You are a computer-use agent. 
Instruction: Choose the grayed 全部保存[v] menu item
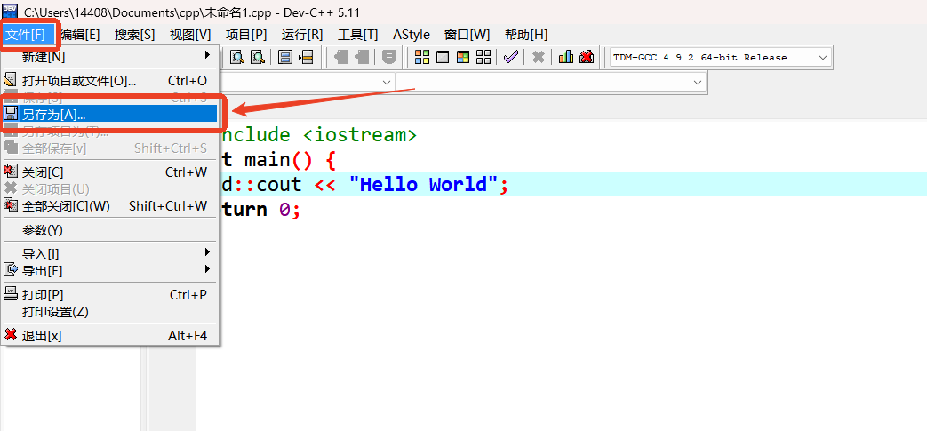pos(110,148)
